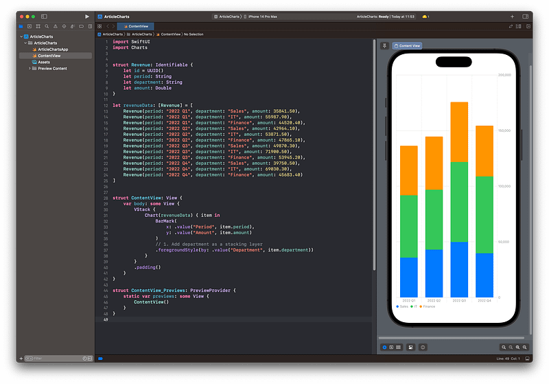Open the editor options layout menu
Image resolution: width=549 pixels, height=384 pixels.
(519, 26)
